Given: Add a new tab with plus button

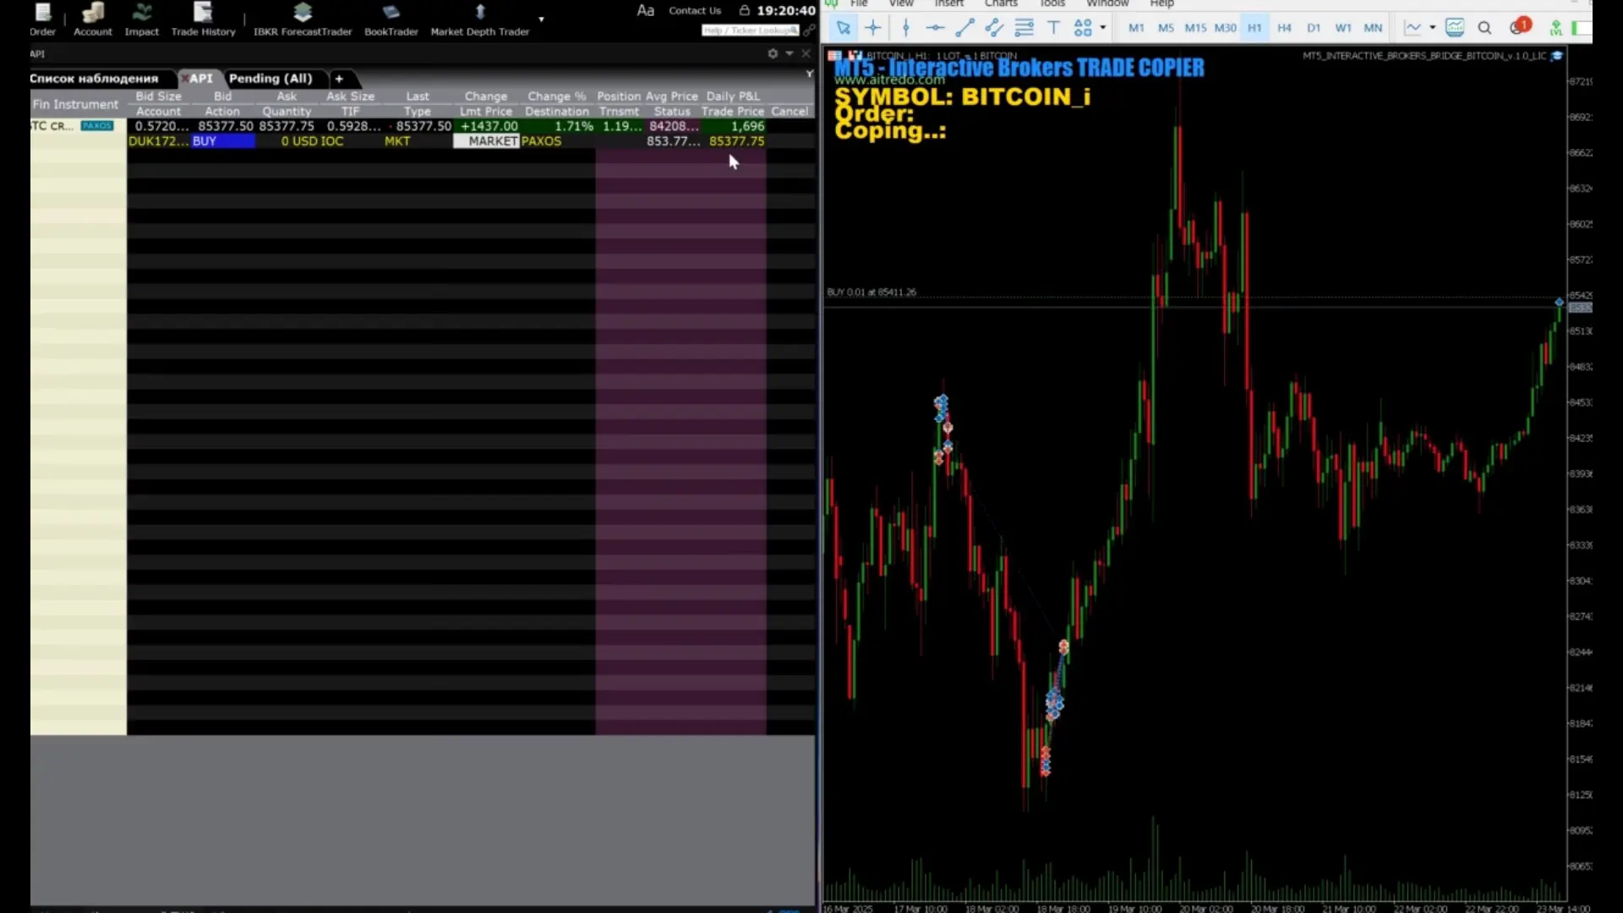Looking at the screenshot, I should pos(339,79).
